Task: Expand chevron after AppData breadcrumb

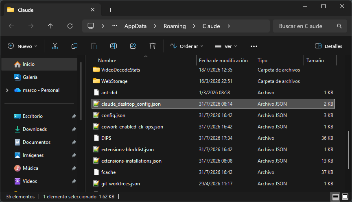Action: [155, 26]
